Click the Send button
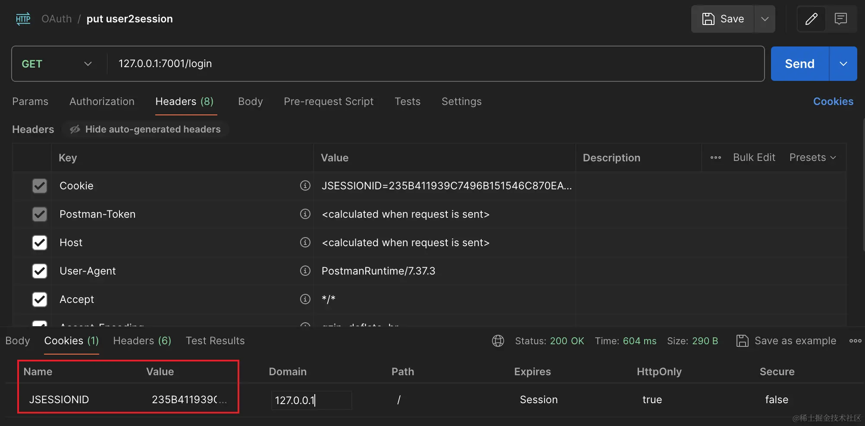Image resolution: width=865 pixels, height=426 pixels. pyautogui.click(x=799, y=64)
